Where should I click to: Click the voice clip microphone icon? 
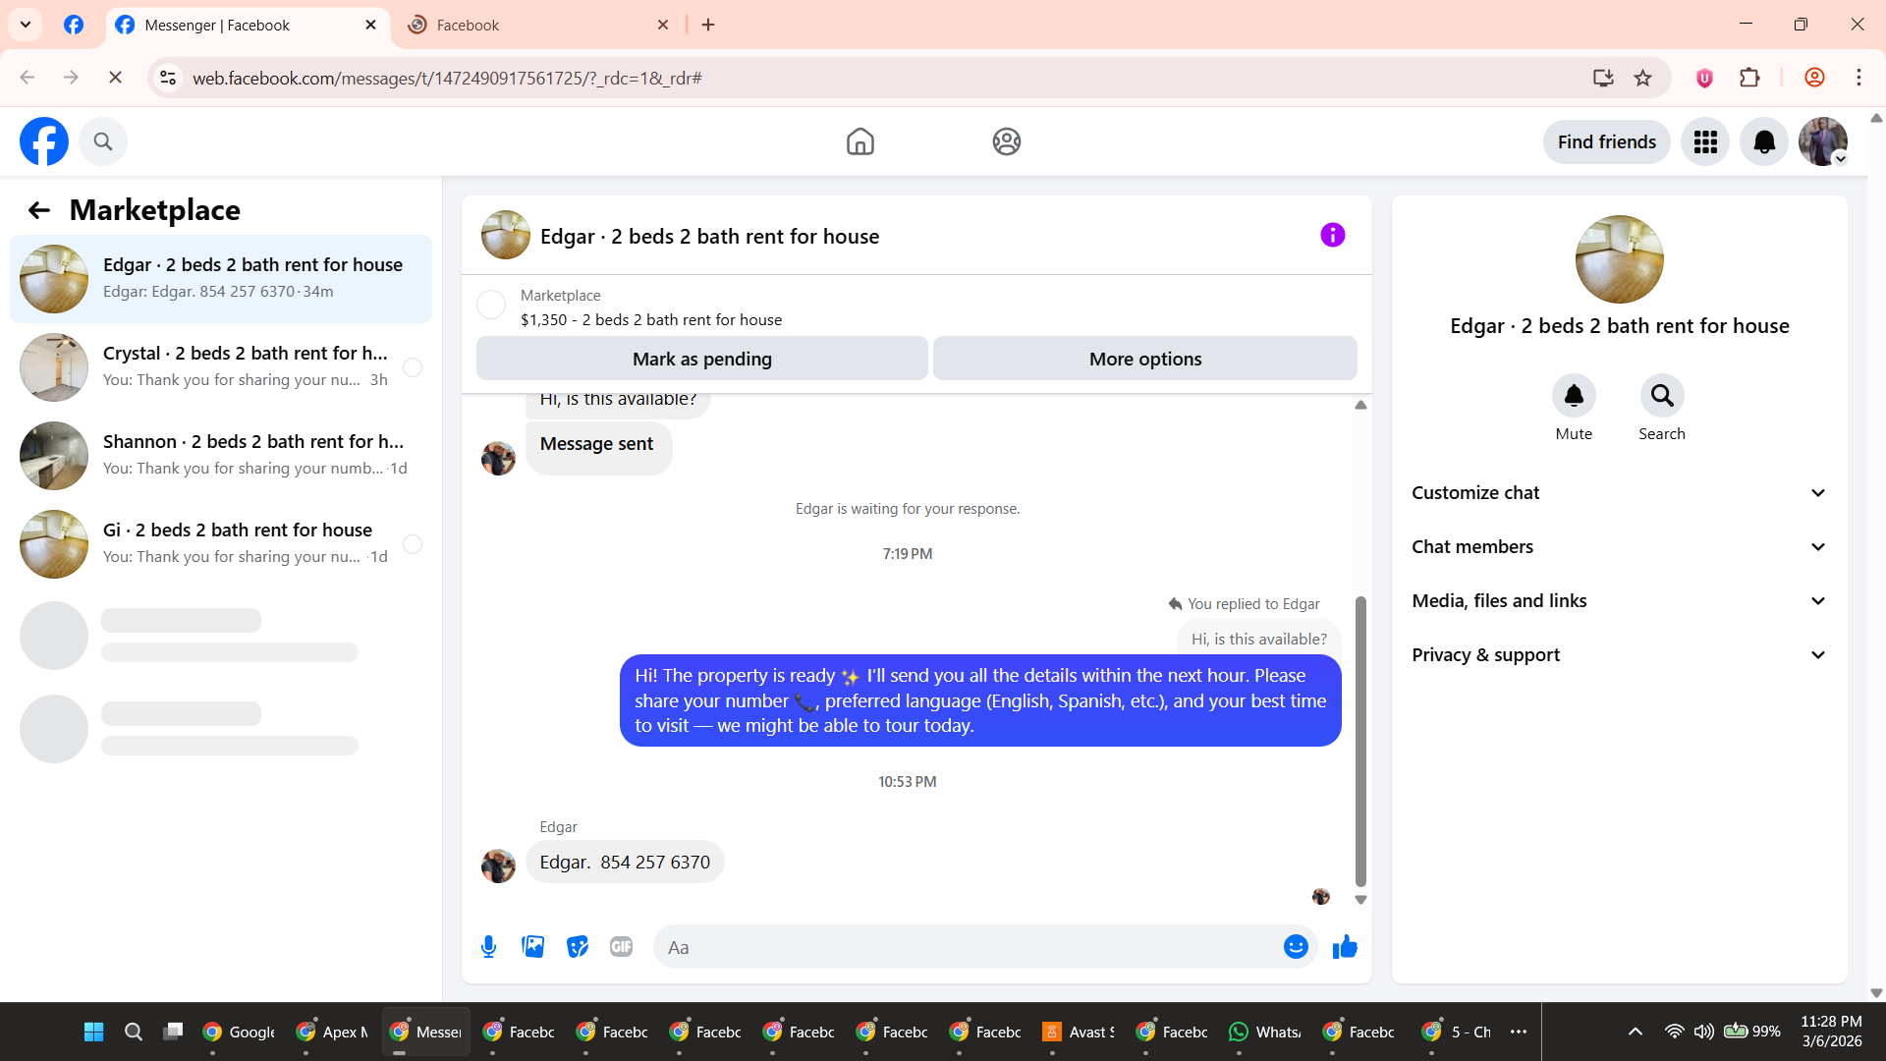488,947
